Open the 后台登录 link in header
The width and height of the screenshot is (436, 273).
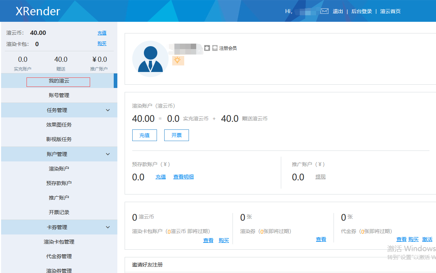(x=362, y=11)
